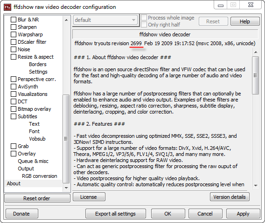This screenshot has height=223, width=265.
Task: Check the Grab checkbox
Action: point(14,146)
